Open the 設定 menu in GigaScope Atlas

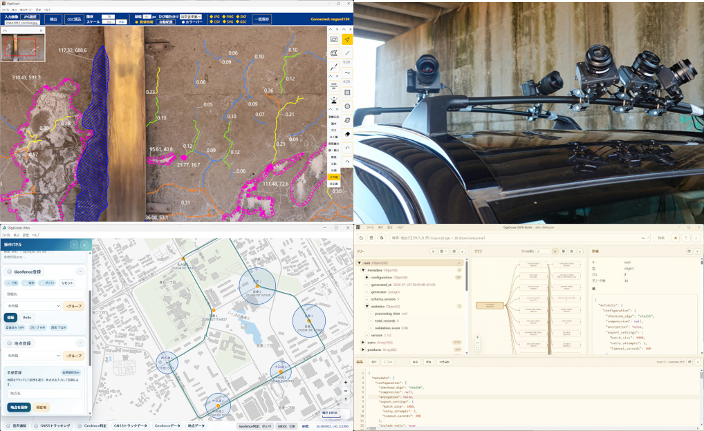pos(26,235)
